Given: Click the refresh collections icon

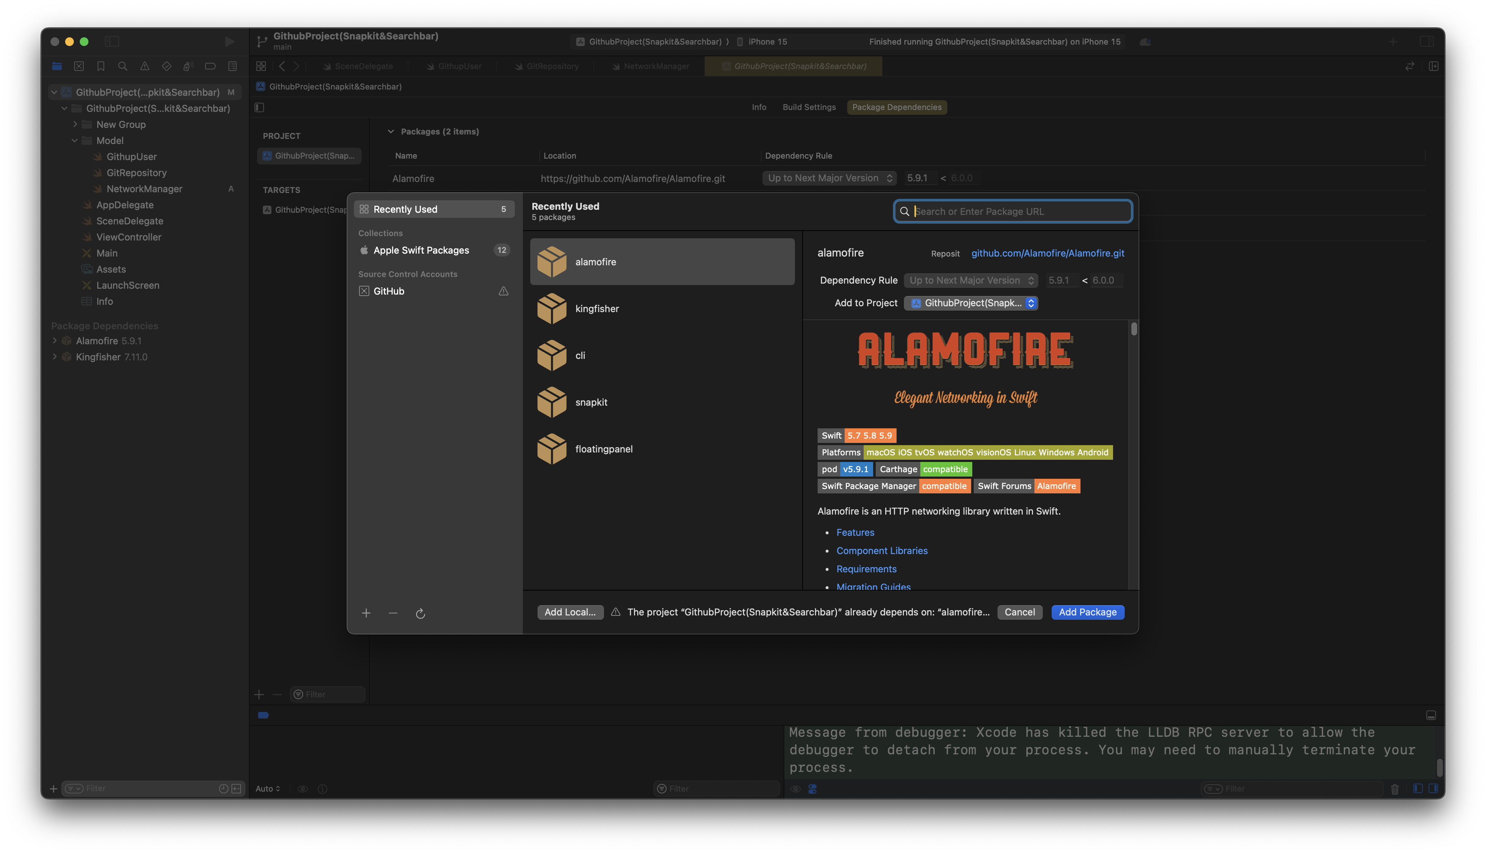Looking at the screenshot, I should tap(420, 613).
